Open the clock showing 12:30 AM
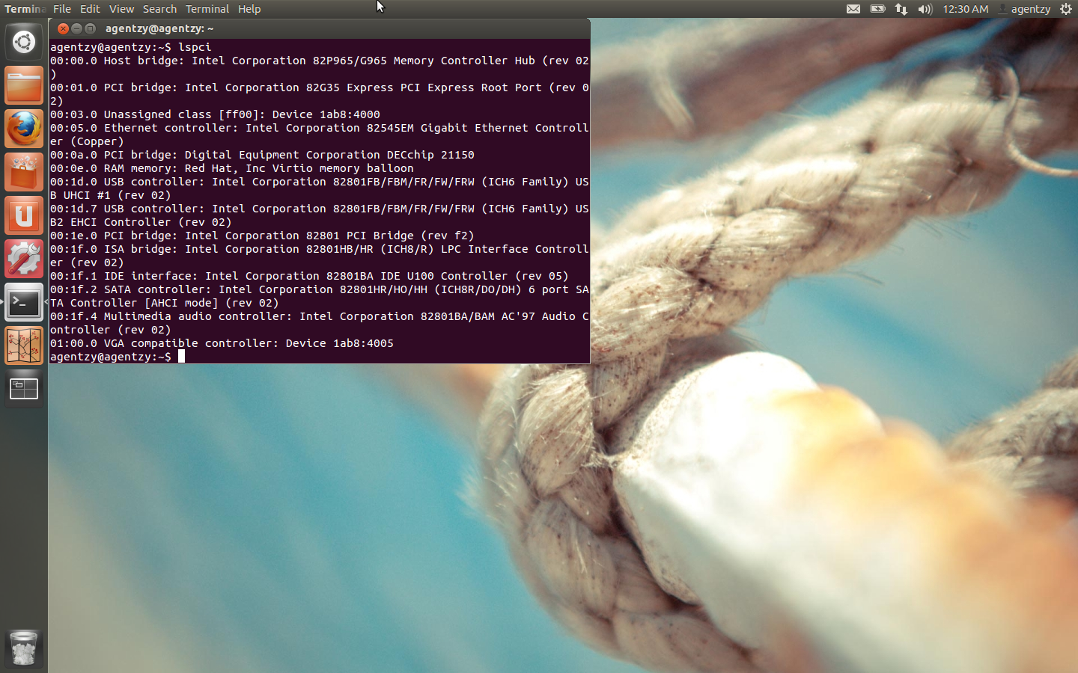The image size is (1078, 673). click(966, 9)
